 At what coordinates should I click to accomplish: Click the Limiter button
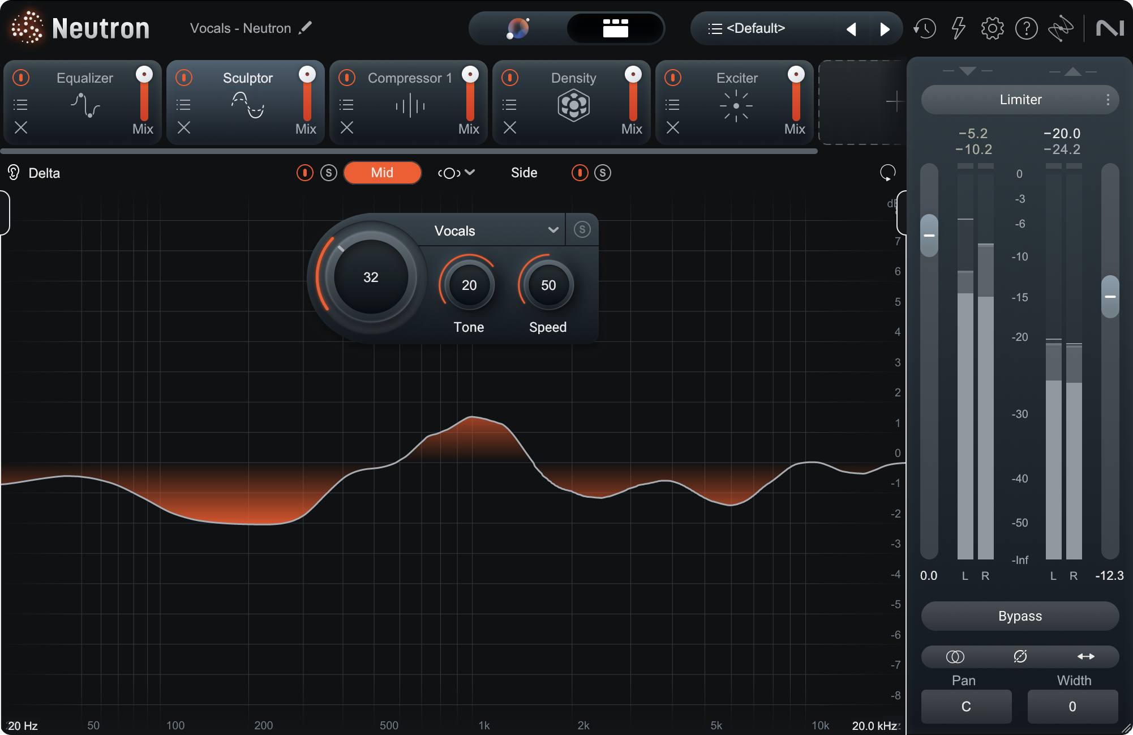tap(1020, 100)
